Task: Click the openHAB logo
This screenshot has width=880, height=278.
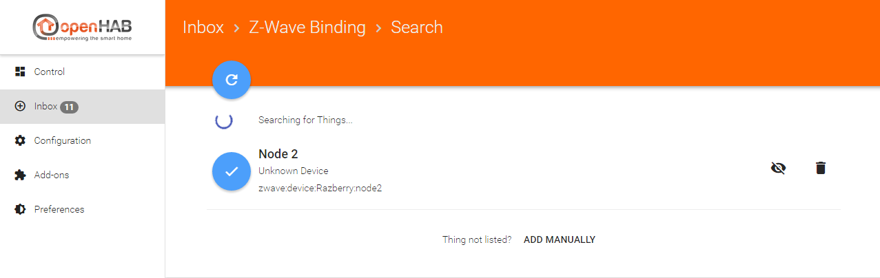Action: (82, 28)
